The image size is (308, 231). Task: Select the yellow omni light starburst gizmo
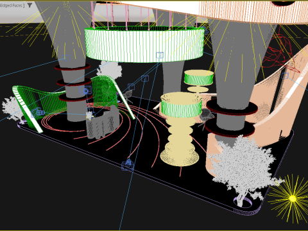[x=293, y=198]
